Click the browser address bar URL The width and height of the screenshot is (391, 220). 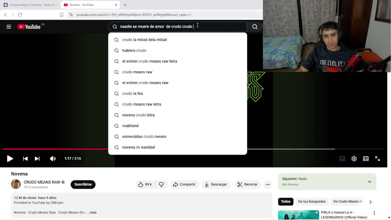pos(133,15)
